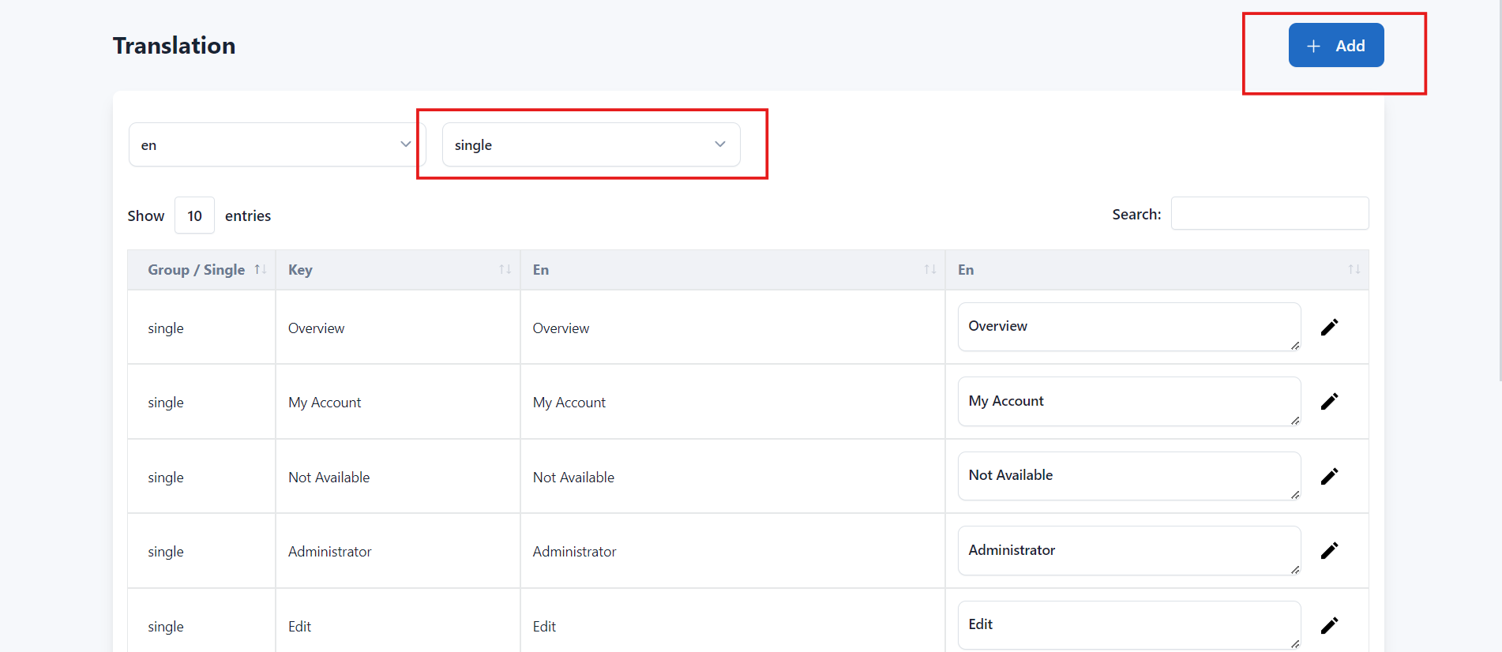Viewport: 1502px width, 652px height.
Task: Click edit pencil for Not Available row
Action: (x=1329, y=476)
